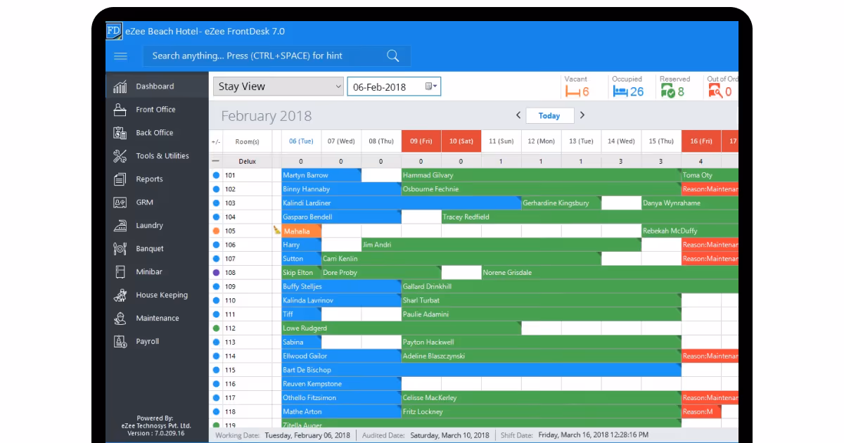Viewport: 844px width, 443px height.
Task: Open Adeline Blaszczynski reservation
Action: point(541,356)
